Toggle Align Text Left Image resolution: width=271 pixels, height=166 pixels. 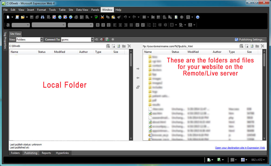(x=115, y=25)
